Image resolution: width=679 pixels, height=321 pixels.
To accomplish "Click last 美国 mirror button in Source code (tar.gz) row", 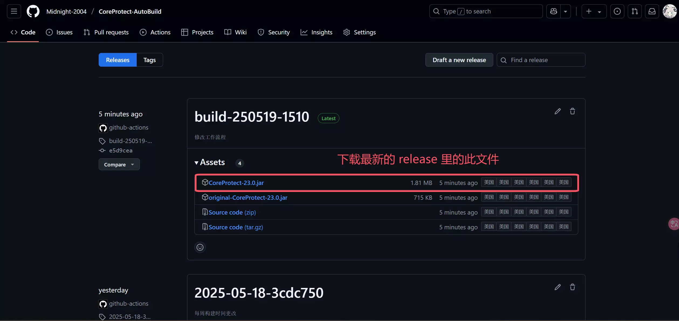I will (563, 227).
